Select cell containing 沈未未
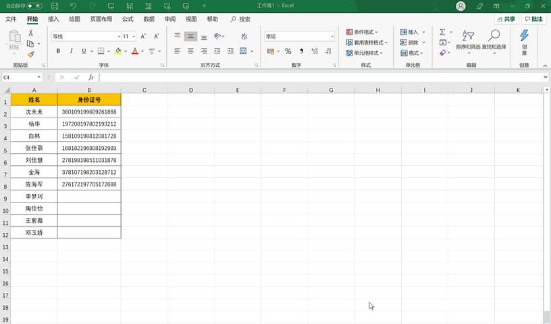The width and height of the screenshot is (551, 324). tap(34, 112)
